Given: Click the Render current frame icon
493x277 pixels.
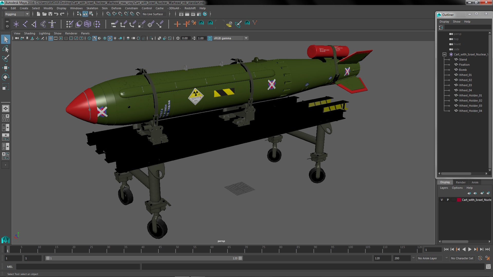Looking at the screenshot, I should [x=187, y=14].
